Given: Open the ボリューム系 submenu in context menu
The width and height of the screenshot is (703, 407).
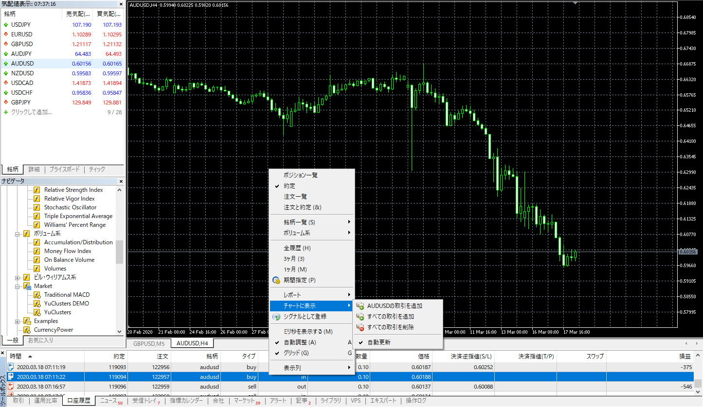Looking at the screenshot, I should pyautogui.click(x=312, y=233).
